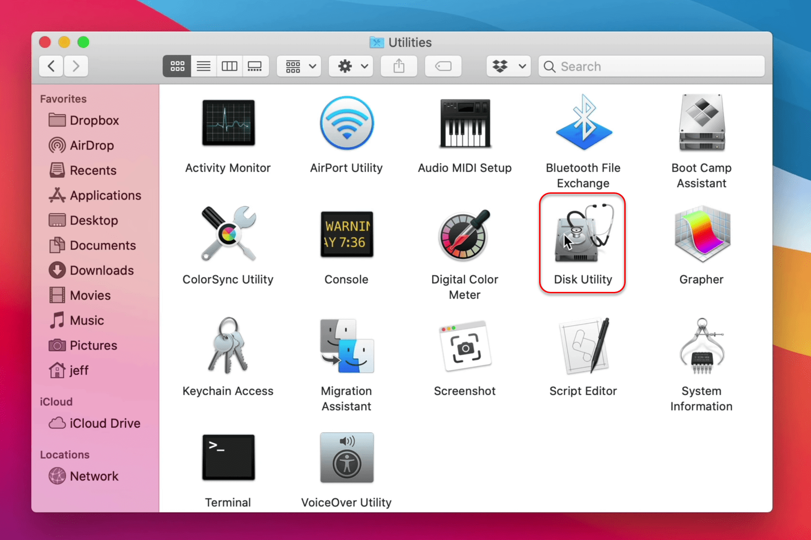This screenshot has height=540, width=811.
Task: Select the Boot Camp Assistant icon
Action: click(x=702, y=123)
